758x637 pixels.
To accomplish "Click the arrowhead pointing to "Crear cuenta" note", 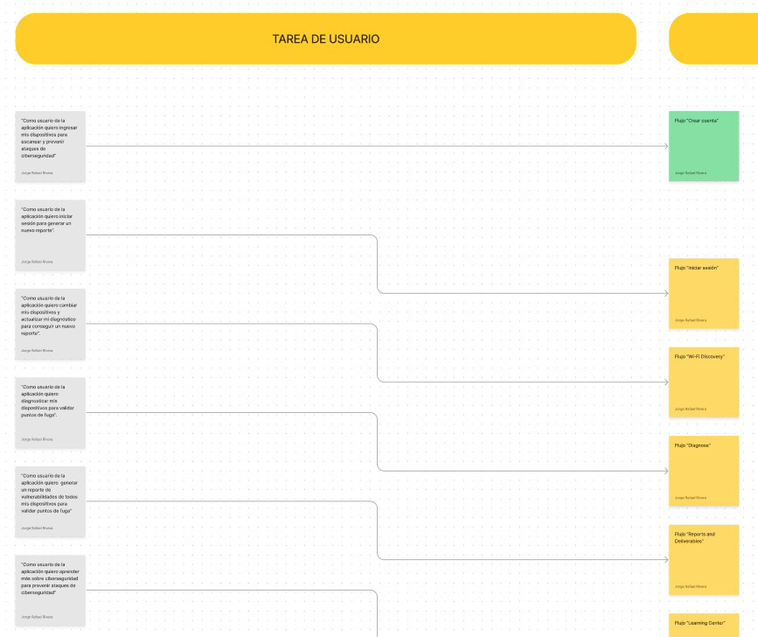I will pyautogui.click(x=666, y=146).
